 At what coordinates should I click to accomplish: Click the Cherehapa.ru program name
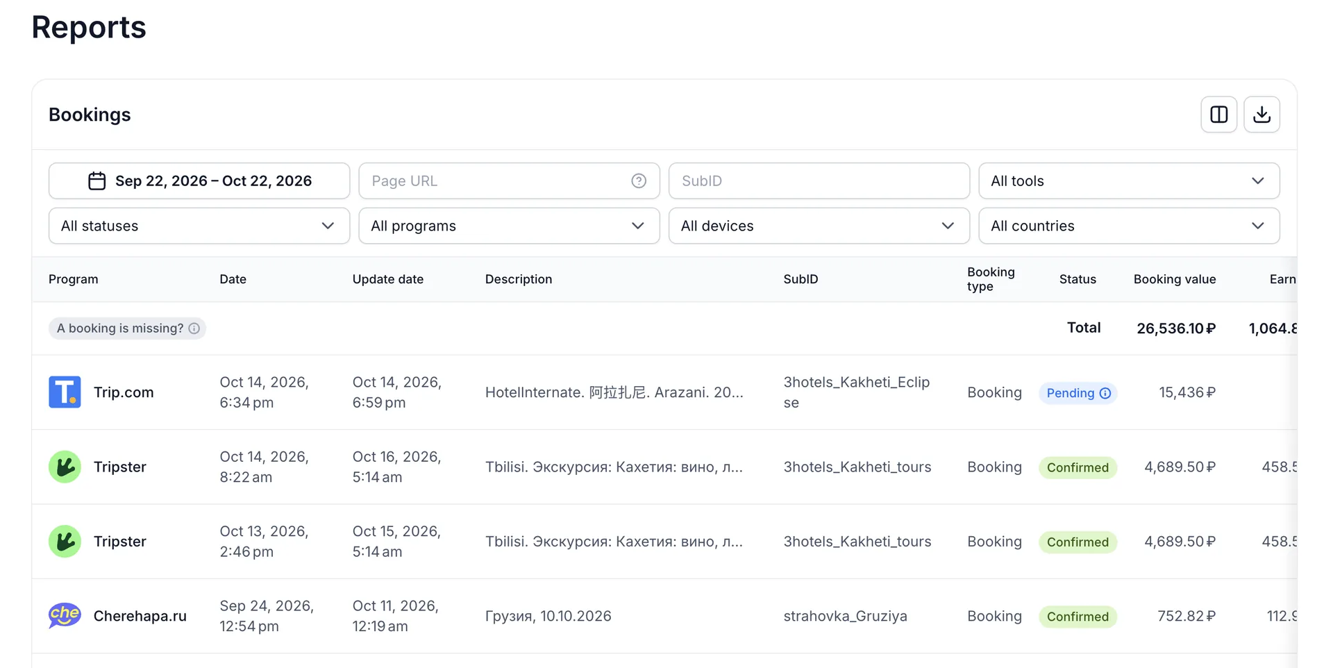pyautogui.click(x=140, y=616)
